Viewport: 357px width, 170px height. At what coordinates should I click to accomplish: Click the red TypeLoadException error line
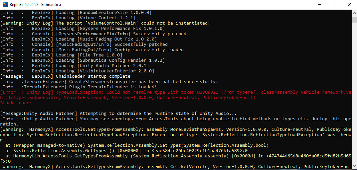[176, 95]
